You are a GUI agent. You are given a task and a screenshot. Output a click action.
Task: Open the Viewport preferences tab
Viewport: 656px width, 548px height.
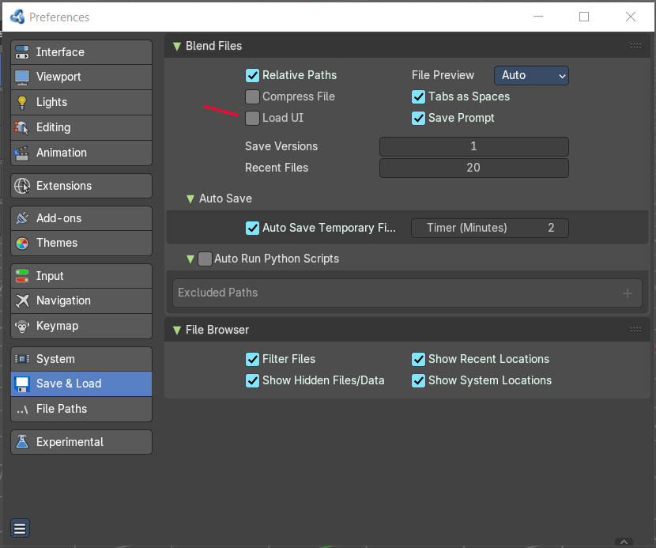[81, 77]
